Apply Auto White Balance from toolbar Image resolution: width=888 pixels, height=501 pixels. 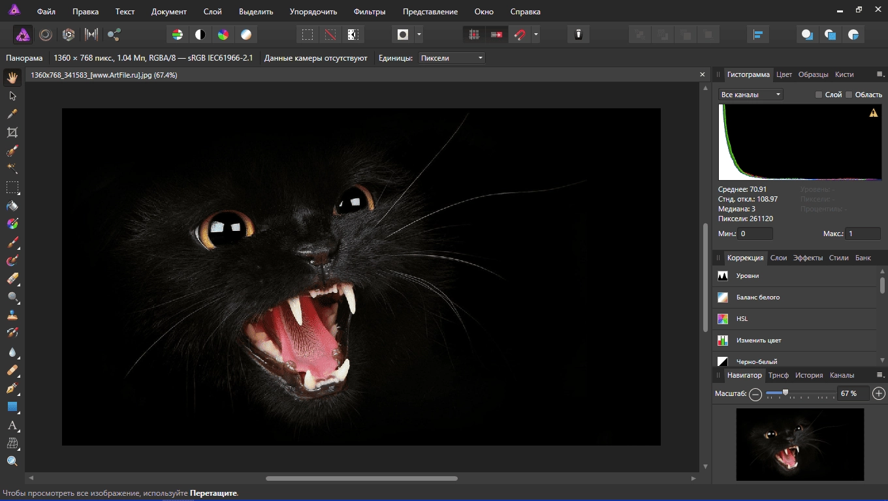[x=246, y=35]
